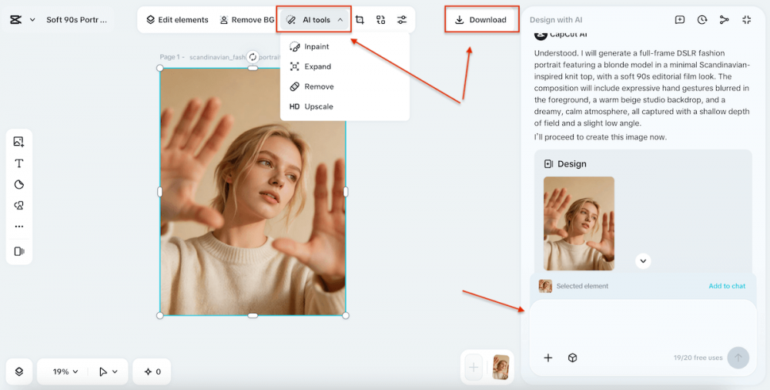This screenshot has height=390, width=770.
Task: Open the add image tool
Action: [x=18, y=142]
